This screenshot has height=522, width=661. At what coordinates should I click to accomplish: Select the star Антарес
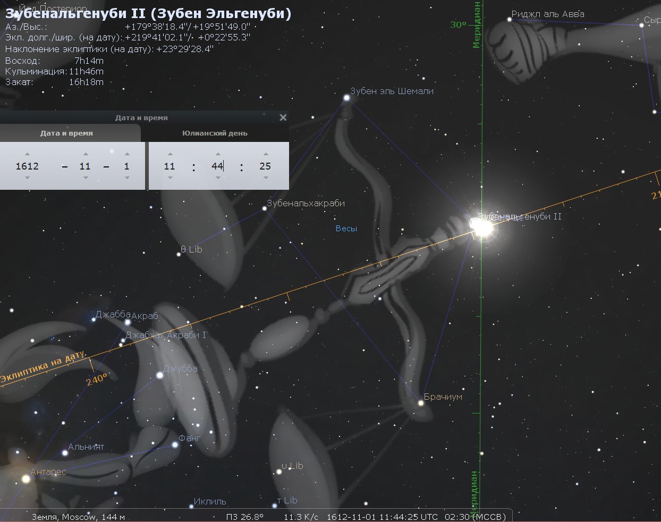[26, 479]
